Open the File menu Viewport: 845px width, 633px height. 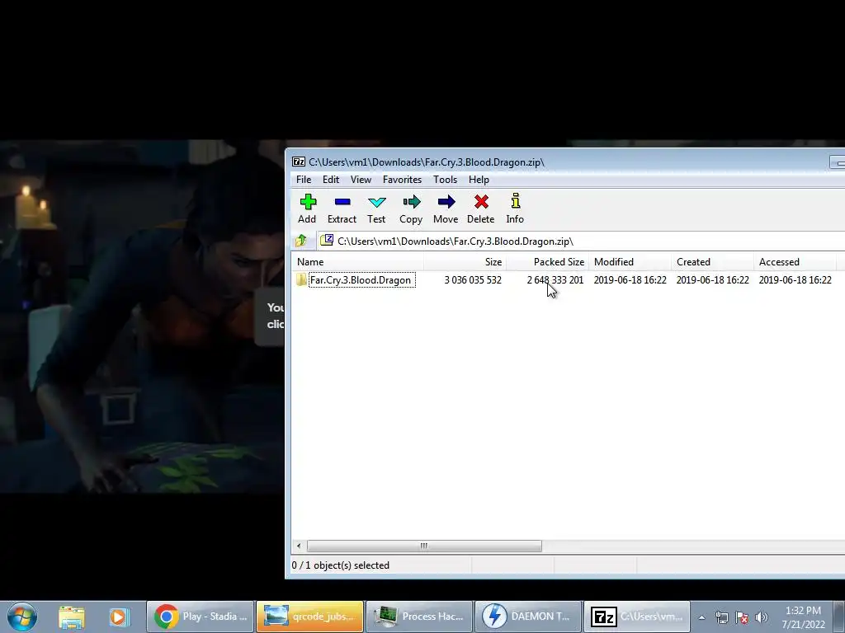(x=304, y=180)
